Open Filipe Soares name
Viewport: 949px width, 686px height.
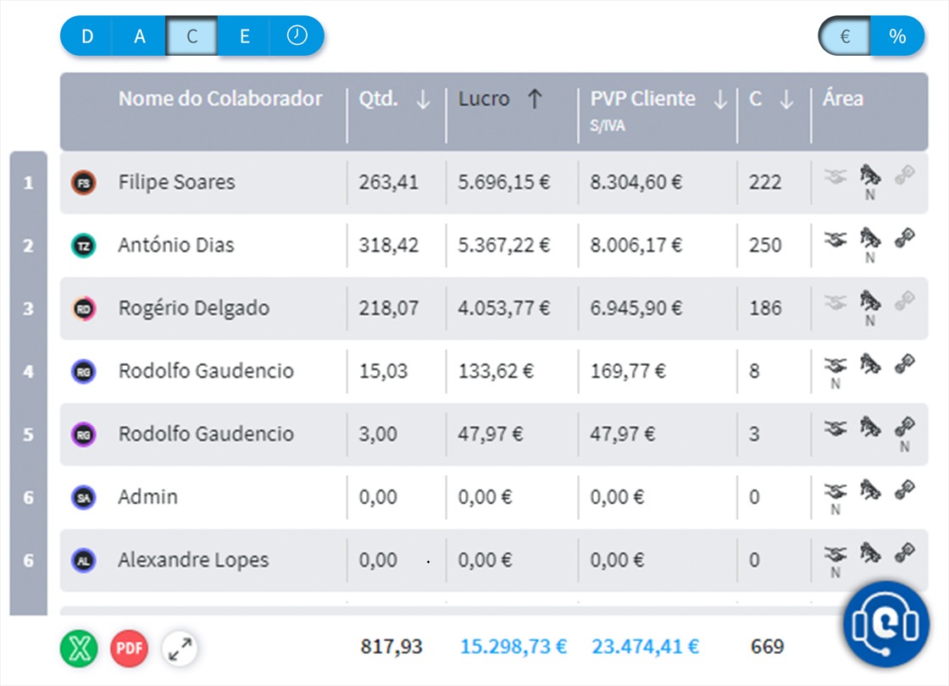tap(176, 182)
